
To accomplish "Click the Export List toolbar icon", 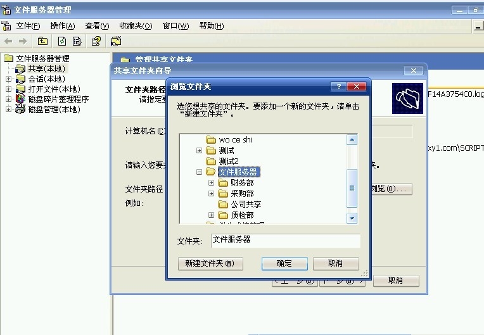I will click(x=77, y=41).
